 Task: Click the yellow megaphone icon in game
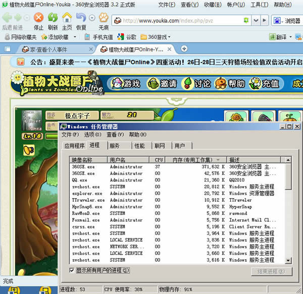point(29,150)
